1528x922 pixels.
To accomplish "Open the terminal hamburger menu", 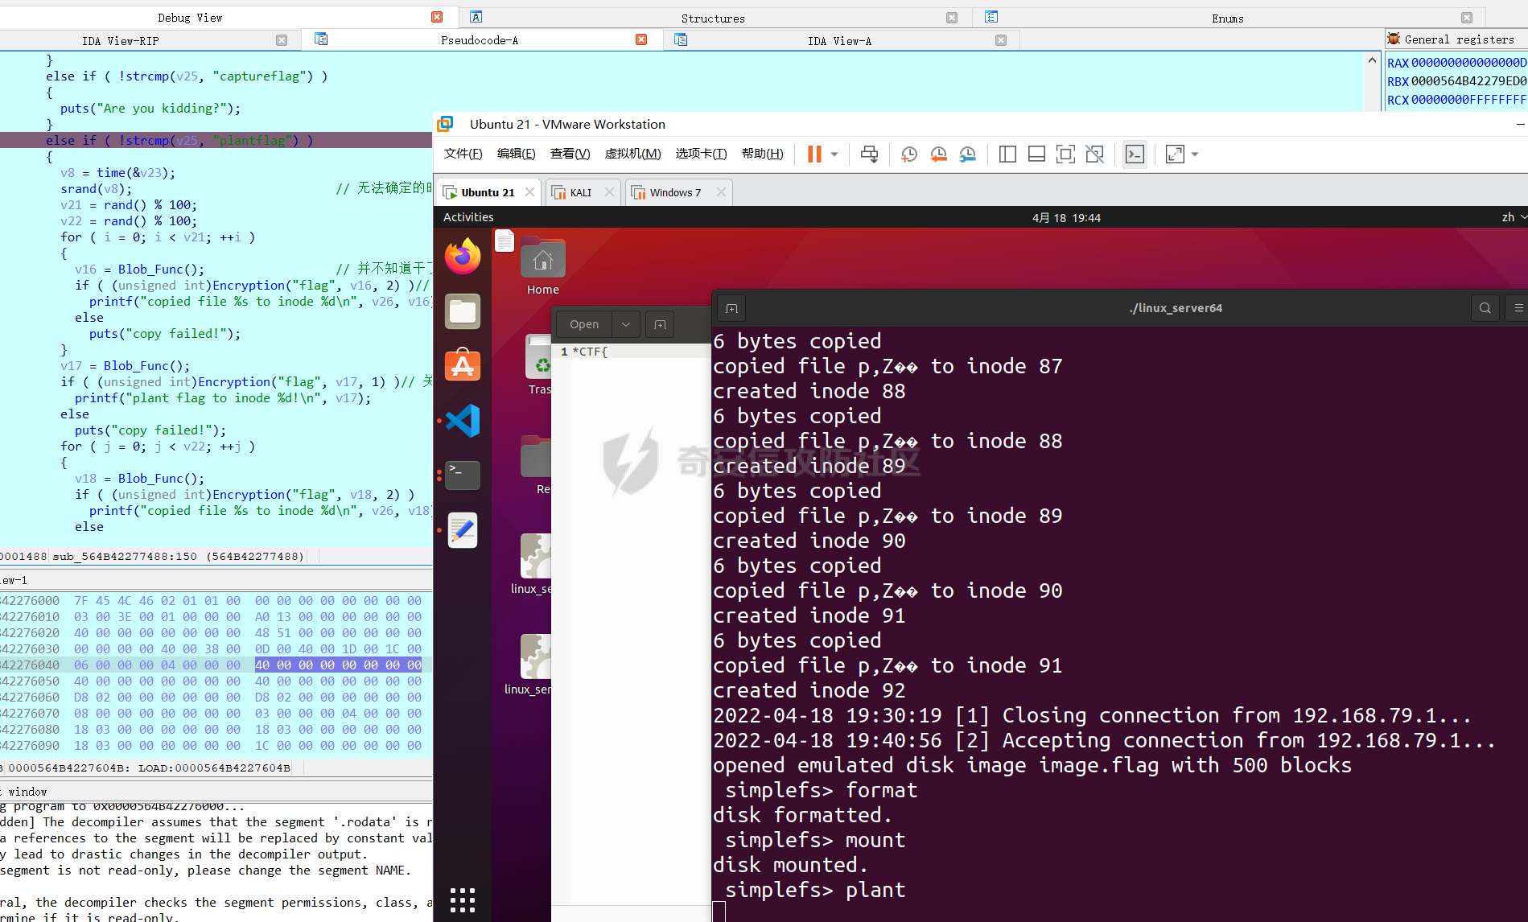I will pos(1518,308).
